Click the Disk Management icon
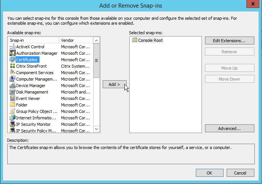The image size is (262, 184). (13, 92)
